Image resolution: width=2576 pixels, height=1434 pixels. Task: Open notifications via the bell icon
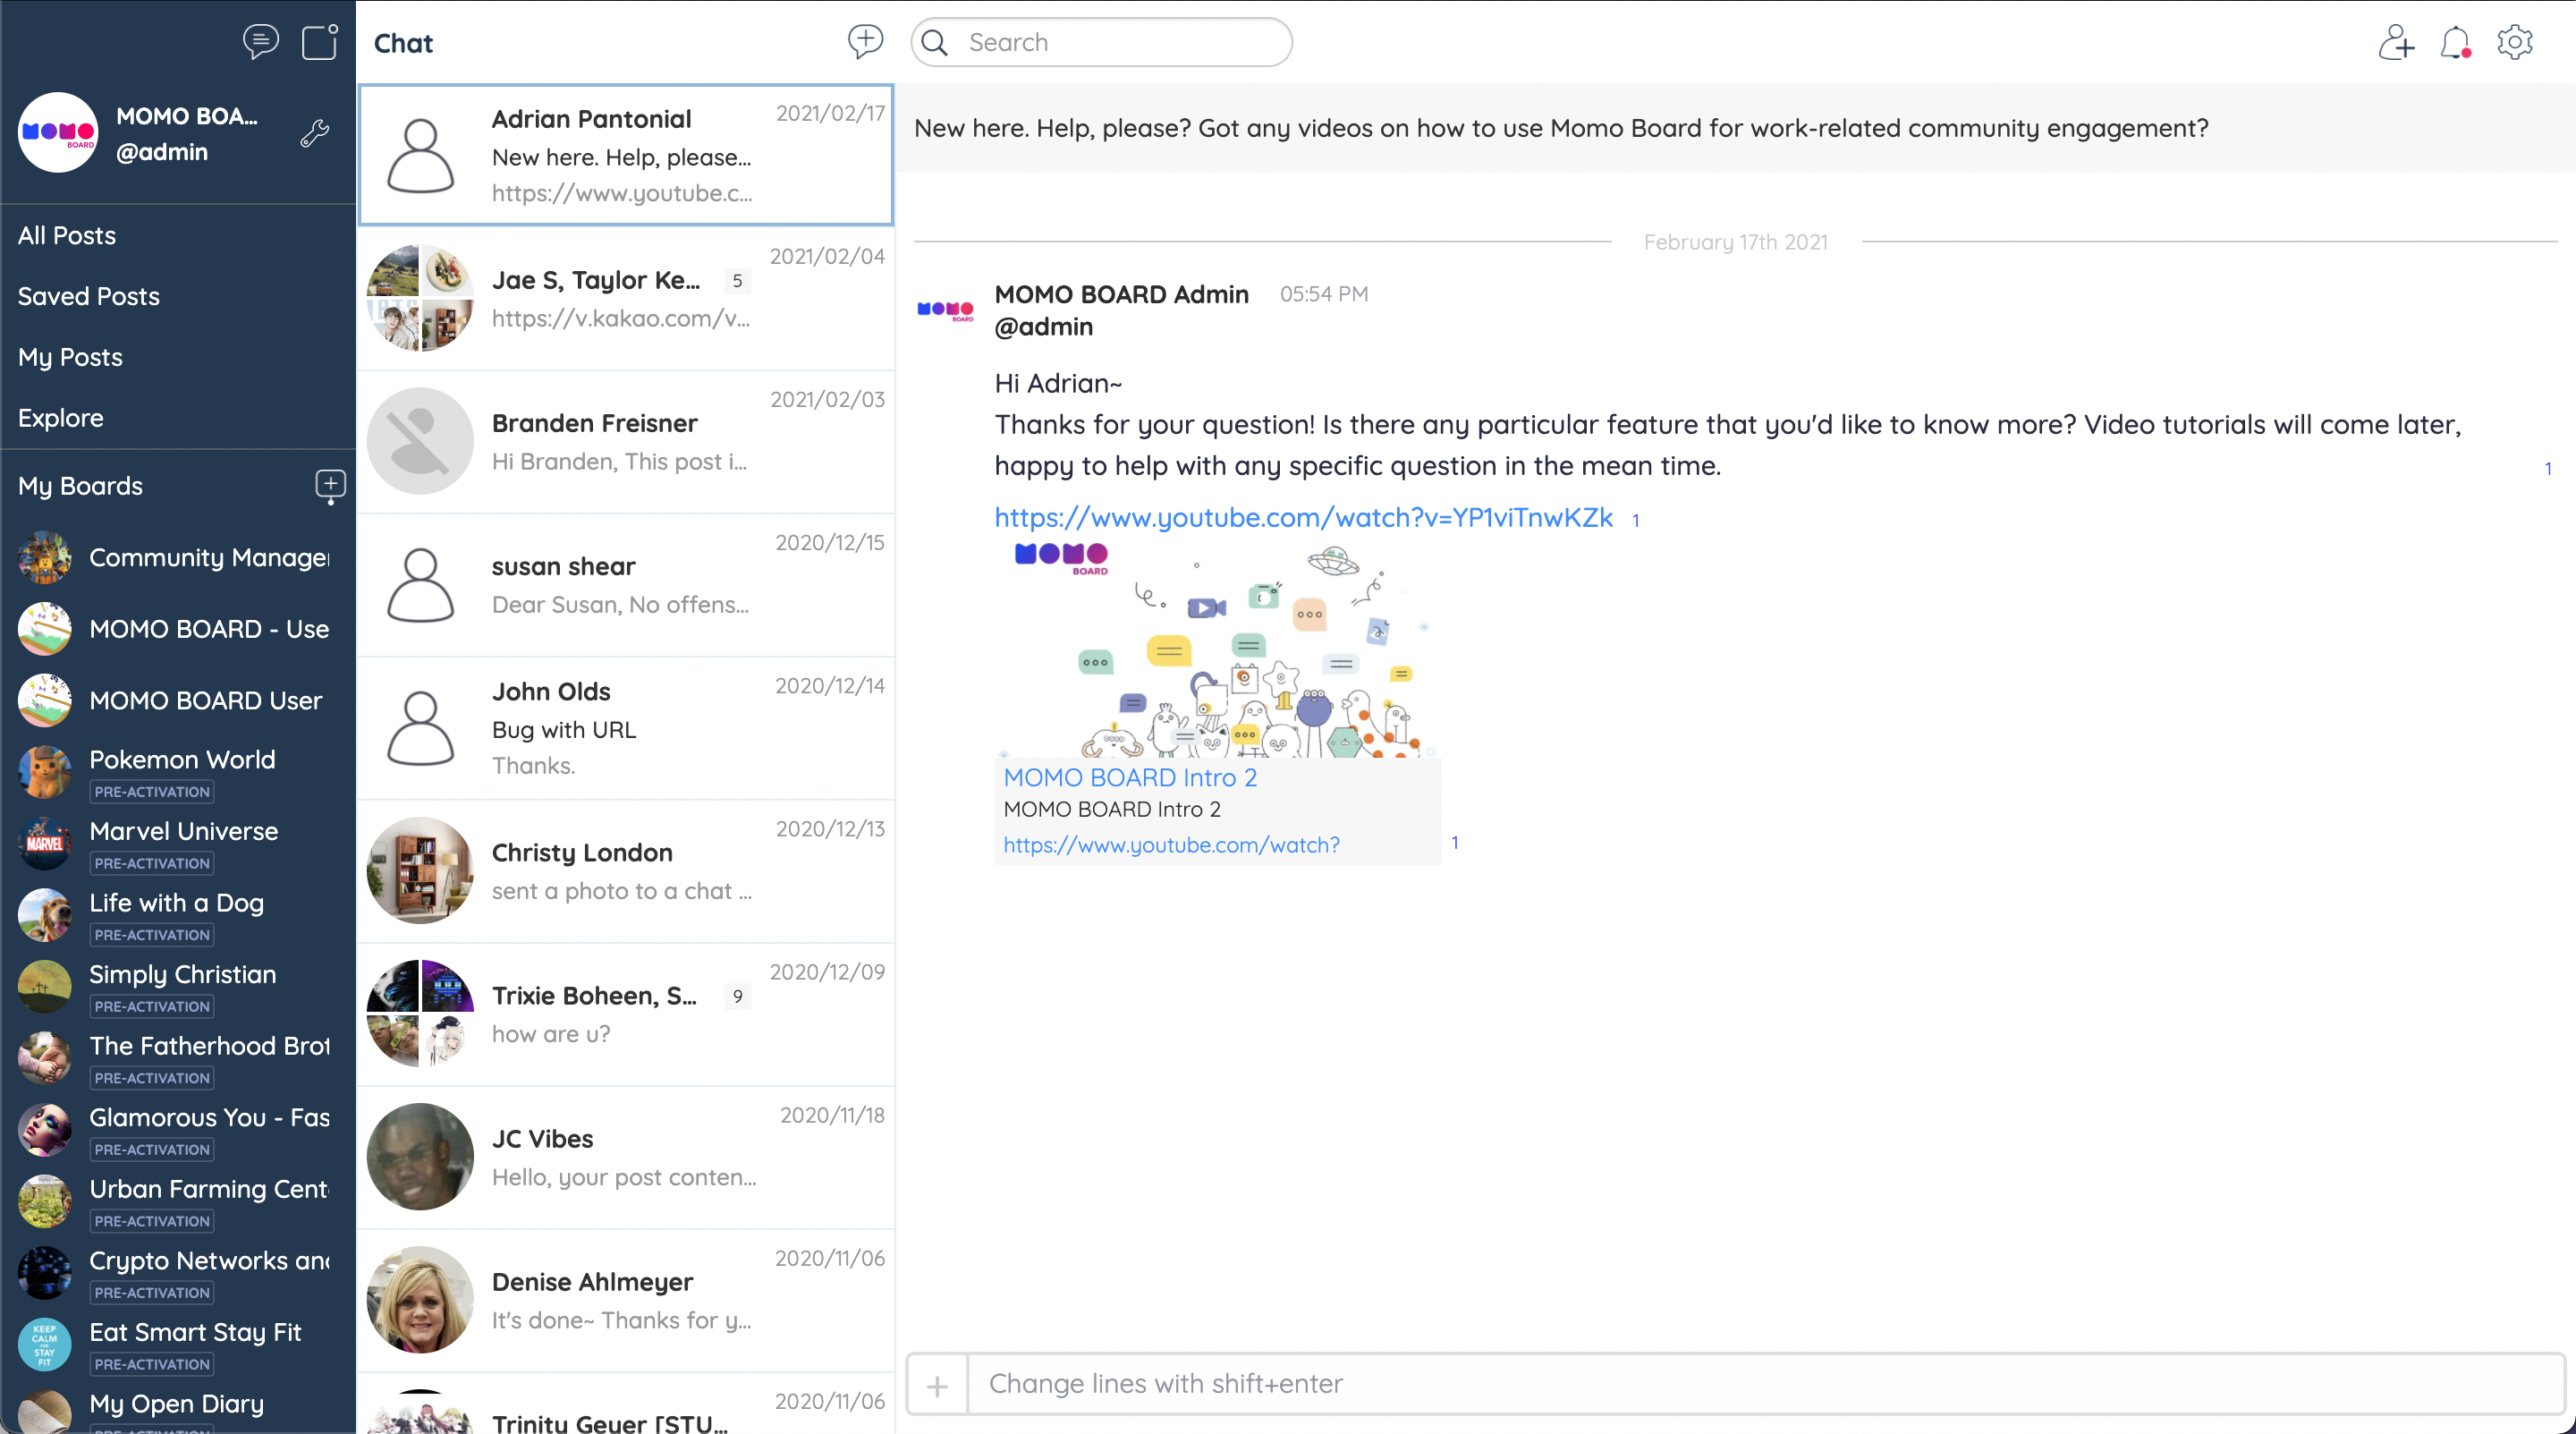point(2456,42)
